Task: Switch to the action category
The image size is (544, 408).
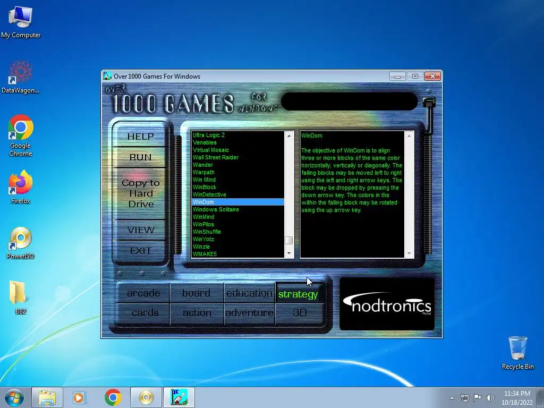Action: coord(197,313)
